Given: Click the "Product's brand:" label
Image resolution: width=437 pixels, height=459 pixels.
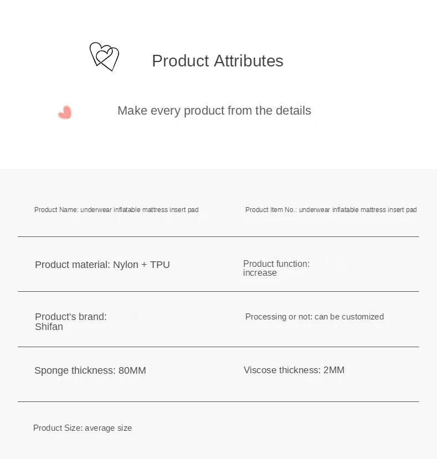Looking at the screenshot, I should tap(70, 317).
